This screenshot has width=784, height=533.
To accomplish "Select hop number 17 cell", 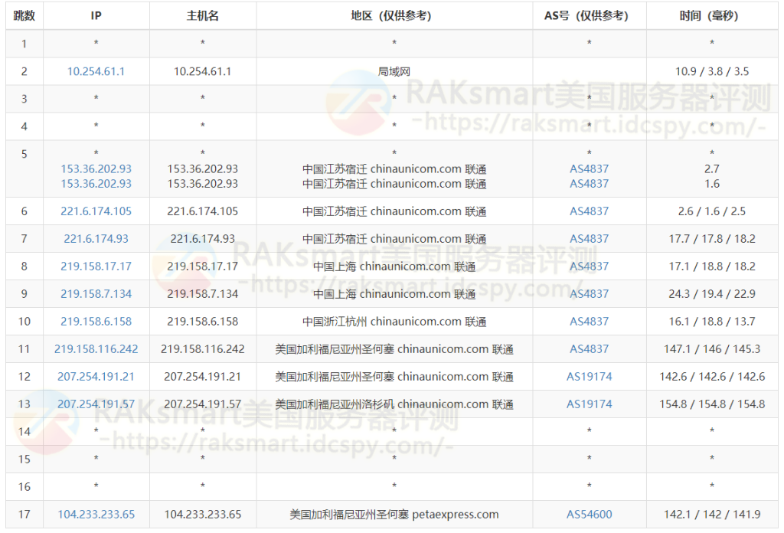I will (x=24, y=515).
